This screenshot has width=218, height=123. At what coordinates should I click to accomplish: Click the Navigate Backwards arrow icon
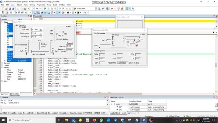click(x=37, y=9)
